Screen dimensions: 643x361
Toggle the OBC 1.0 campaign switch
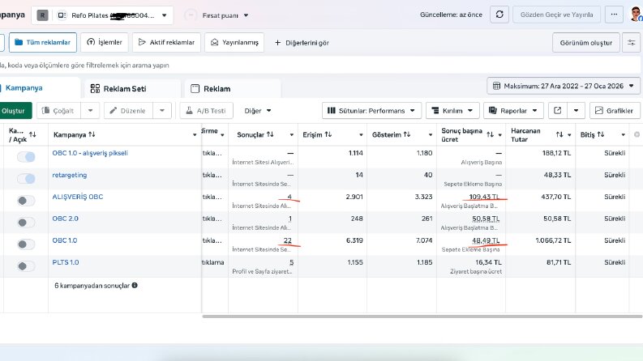26,244
